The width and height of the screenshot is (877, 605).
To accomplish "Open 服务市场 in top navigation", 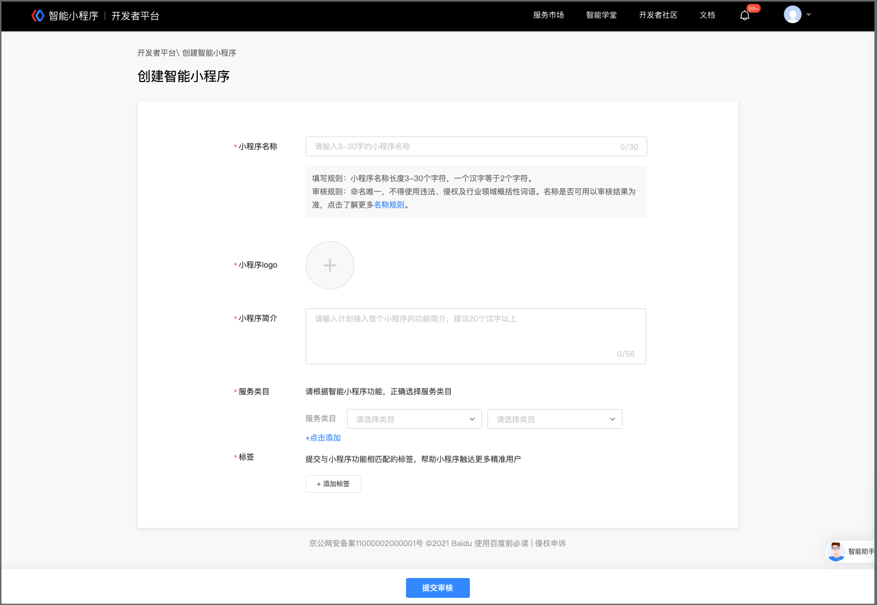I will [549, 15].
